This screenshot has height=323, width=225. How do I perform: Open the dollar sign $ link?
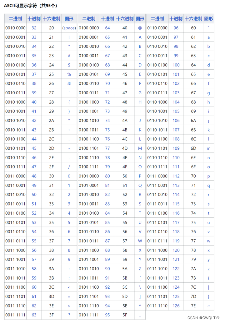(x=69, y=65)
